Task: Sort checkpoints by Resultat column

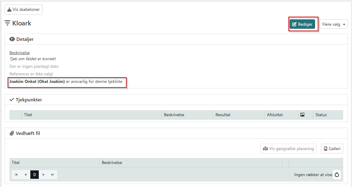Action: 223,115
